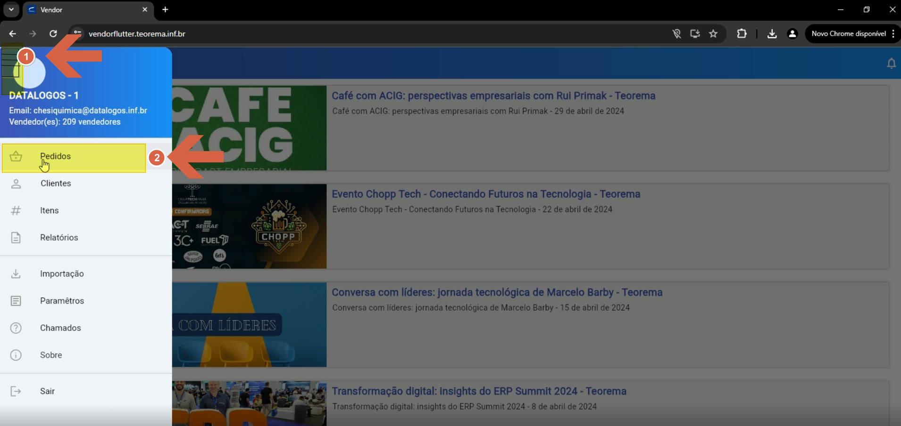Screen dimensions: 901x426
Task: Click the download icon beside Importação
Action: coord(16,273)
